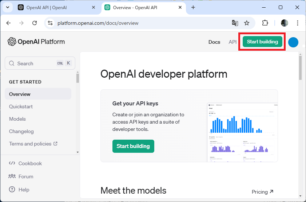Viewport: 306px width, 202px height.
Task: Open the Chrome three-dot menu
Action: pos(297,23)
